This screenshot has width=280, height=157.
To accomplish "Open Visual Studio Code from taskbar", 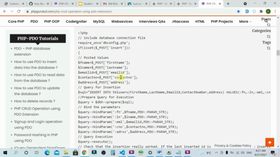I will pyautogui.click(x=122, y=153).
